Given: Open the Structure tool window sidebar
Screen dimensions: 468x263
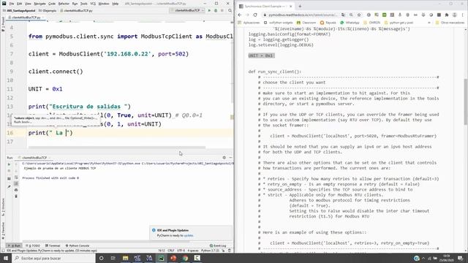Looking at the screenshot, I should coord(3,207).
